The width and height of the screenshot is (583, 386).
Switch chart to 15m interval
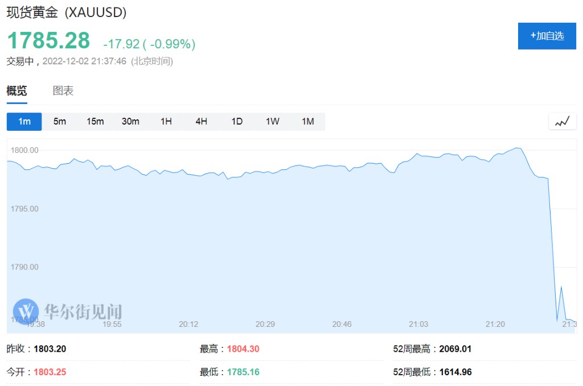click(x=95, y=122)
